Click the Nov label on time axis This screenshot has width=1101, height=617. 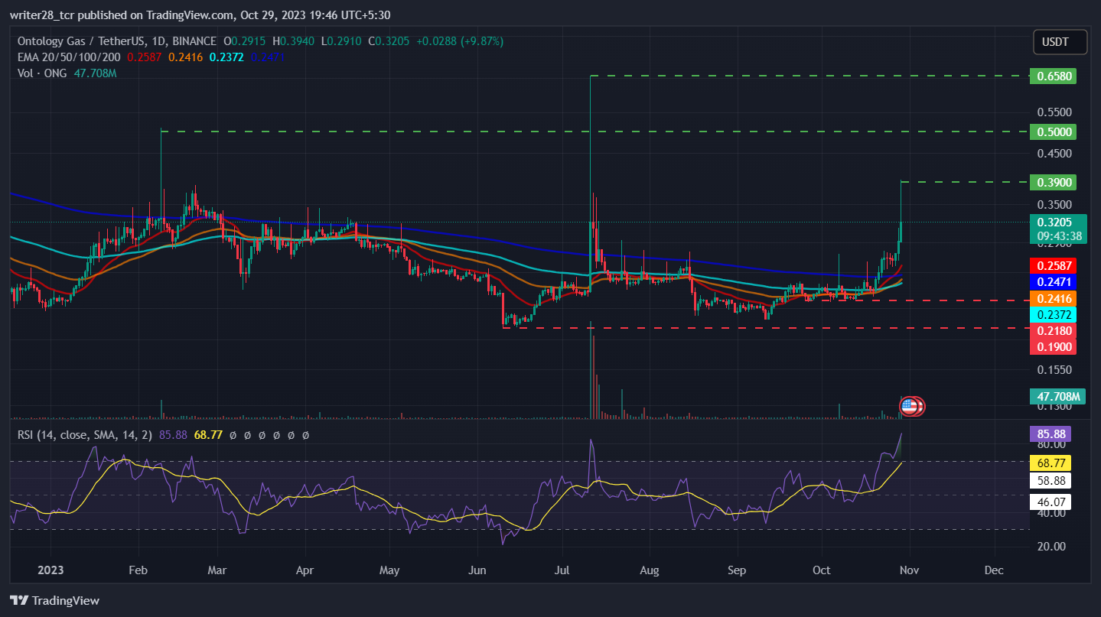click(909, 570)
